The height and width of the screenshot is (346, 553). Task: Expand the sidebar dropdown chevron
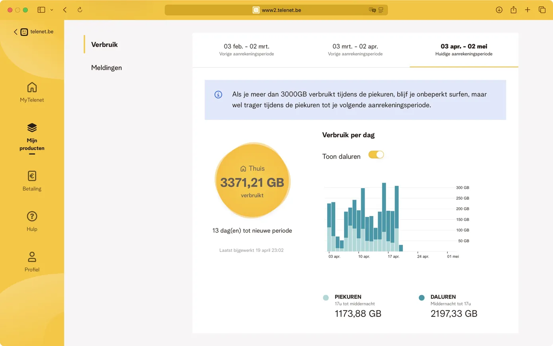52,10
